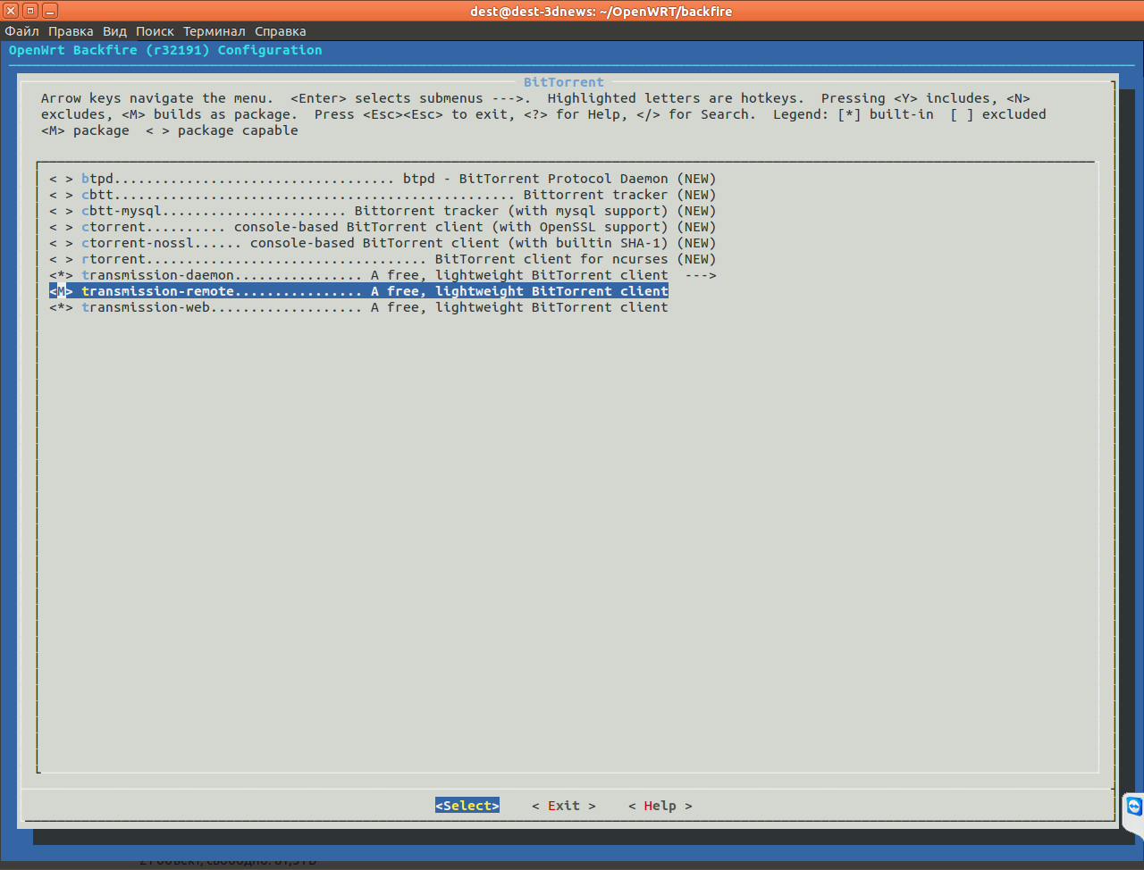Click the transmission-daemon package name
Screen dimensions: 1144x870
point(157,275)
